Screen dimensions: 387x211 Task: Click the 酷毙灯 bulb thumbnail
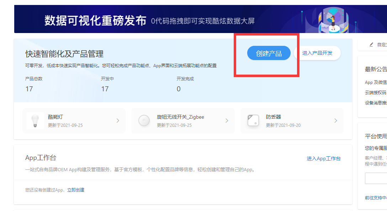[35, 121]
